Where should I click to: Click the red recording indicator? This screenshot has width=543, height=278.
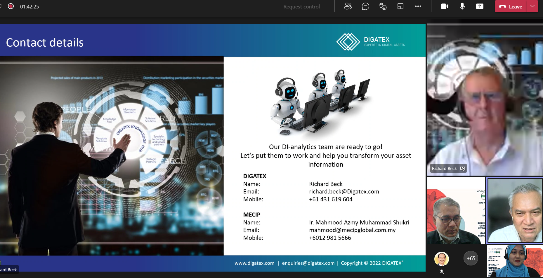tap(11, 6)
